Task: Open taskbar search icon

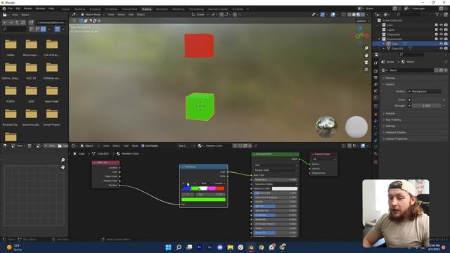Action: tap(179, 247)
